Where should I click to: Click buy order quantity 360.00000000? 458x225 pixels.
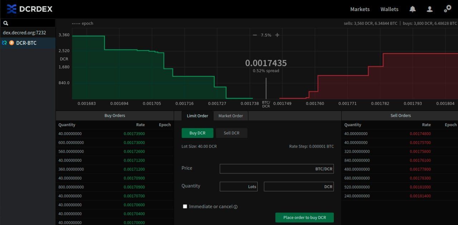[71, 169]
